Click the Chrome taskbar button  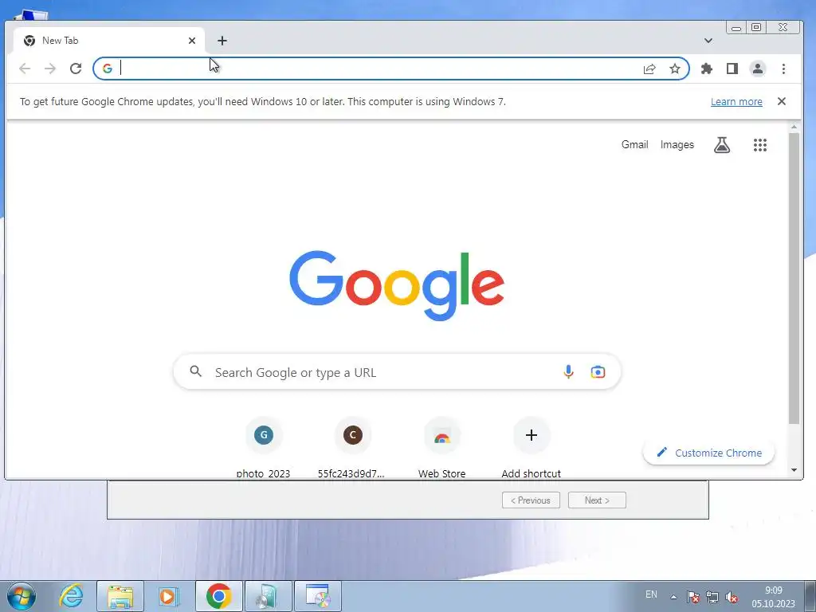pos(218,596)
